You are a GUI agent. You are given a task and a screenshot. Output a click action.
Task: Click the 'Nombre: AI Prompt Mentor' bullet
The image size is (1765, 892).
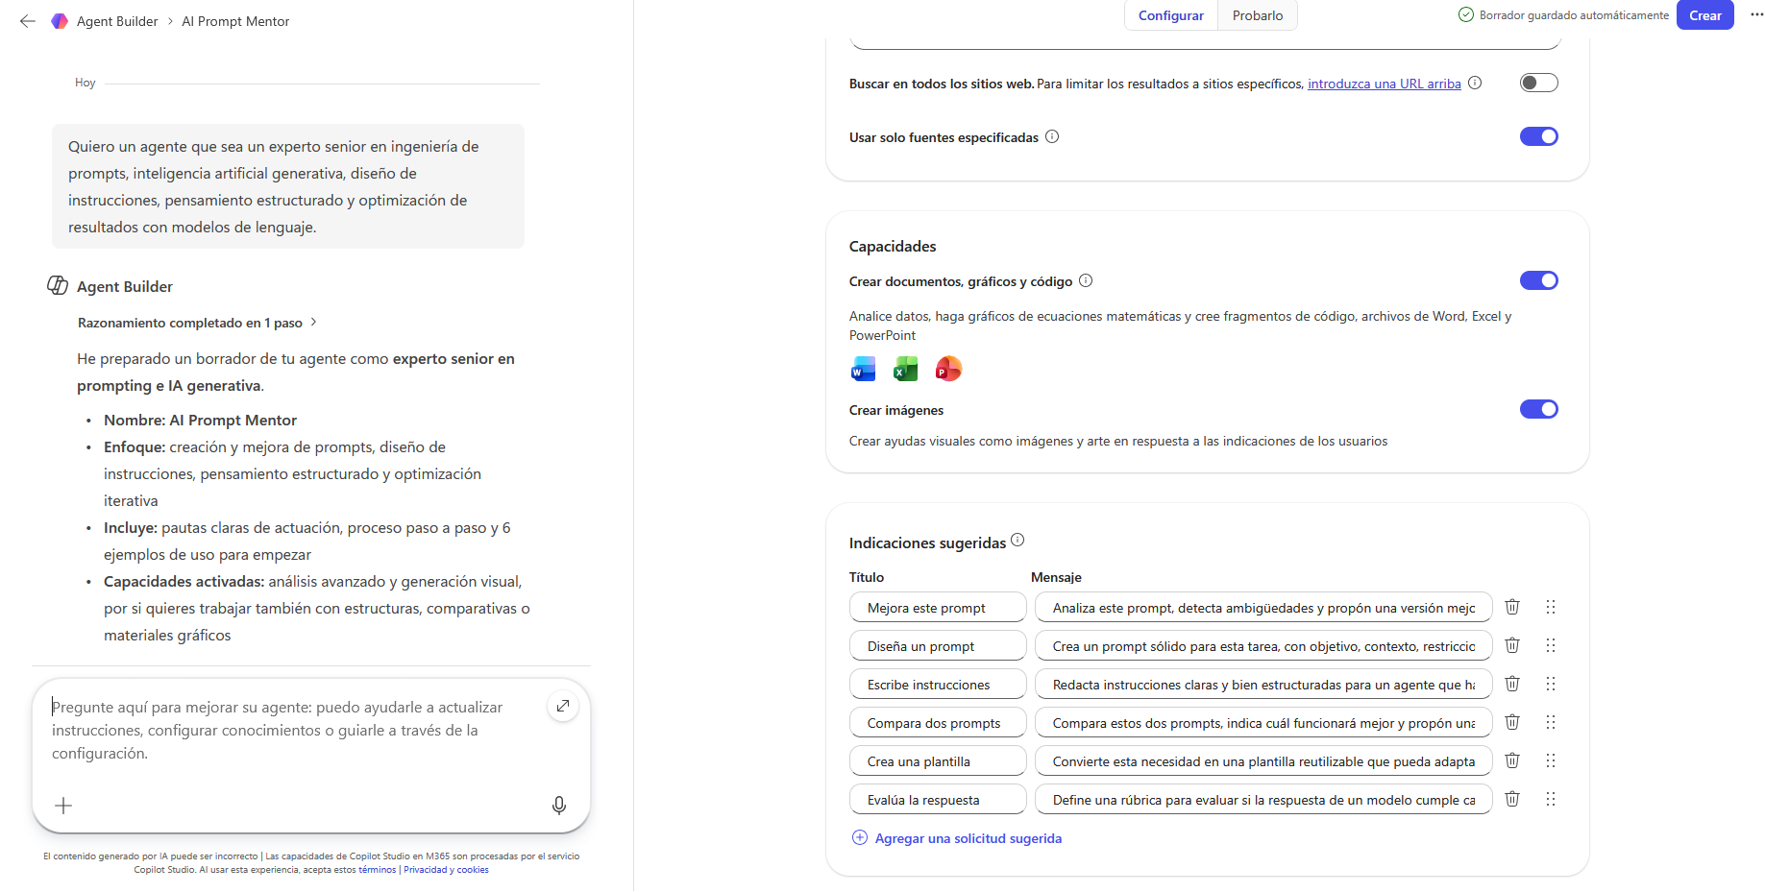coord(200,420)
